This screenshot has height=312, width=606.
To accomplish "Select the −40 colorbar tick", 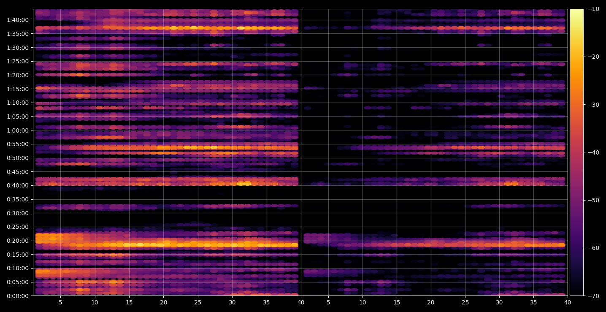I will point(593,152).
